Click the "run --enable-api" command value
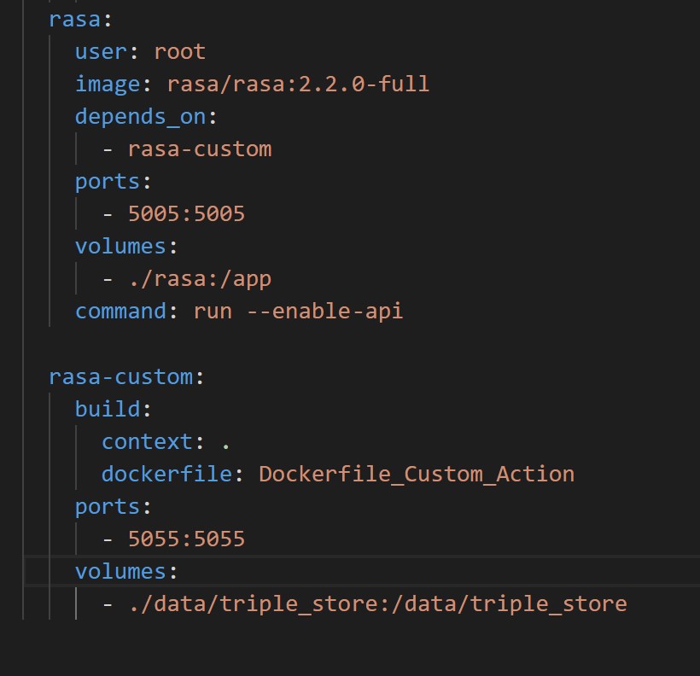Image resolution: width=700 pixels, height=676 pixels. (x=298, y=311)
